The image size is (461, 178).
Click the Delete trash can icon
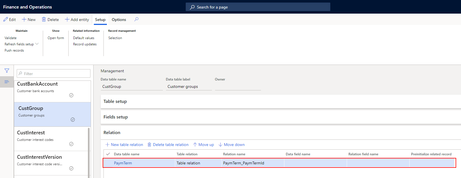click(x=44, y=20)
